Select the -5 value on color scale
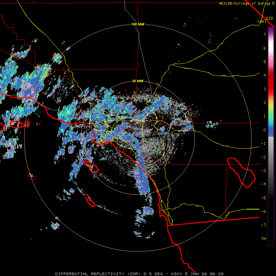 tap(263, 198)
